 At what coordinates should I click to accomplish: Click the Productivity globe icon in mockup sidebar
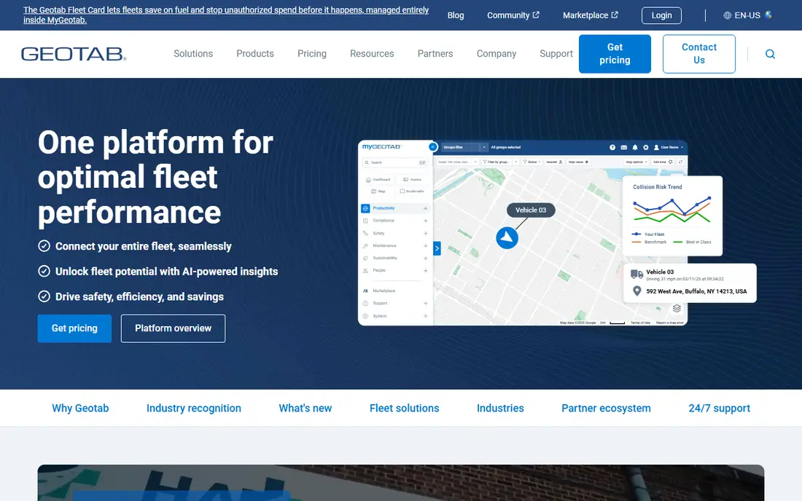365,208
